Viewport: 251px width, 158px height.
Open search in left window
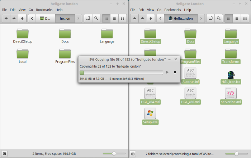click(x=96, y=18)
